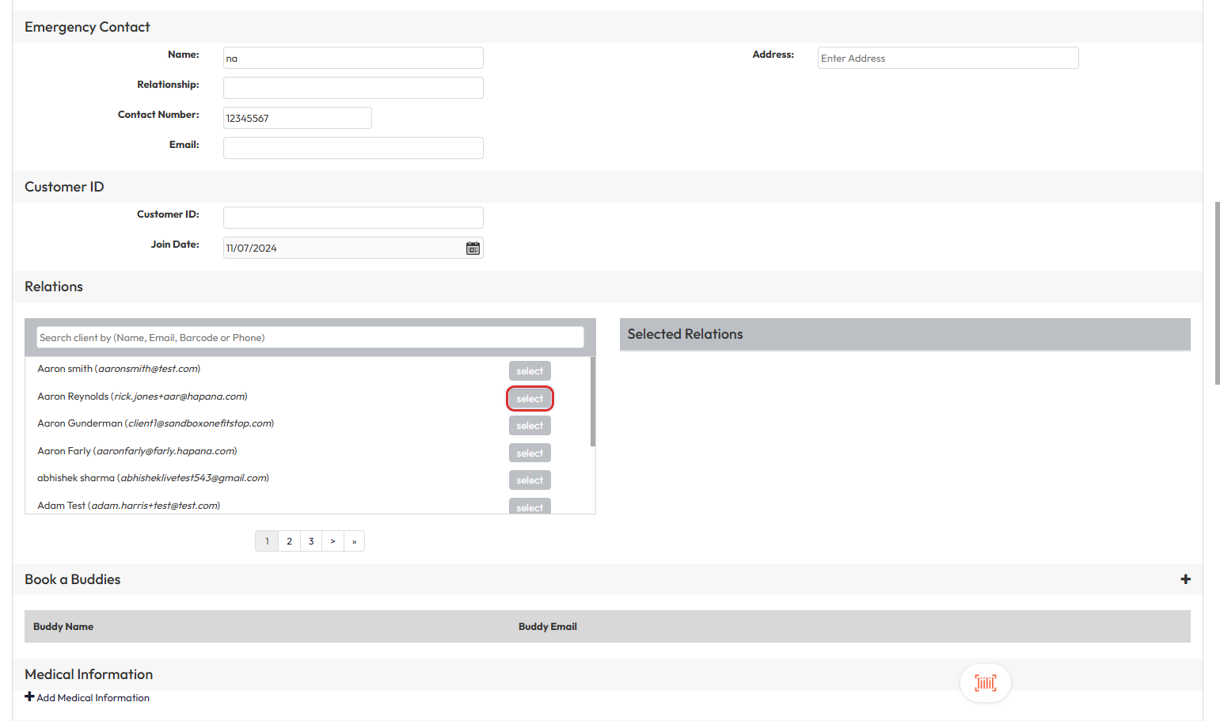Click the plus icon for Book a Buddies

[1185, 579]
